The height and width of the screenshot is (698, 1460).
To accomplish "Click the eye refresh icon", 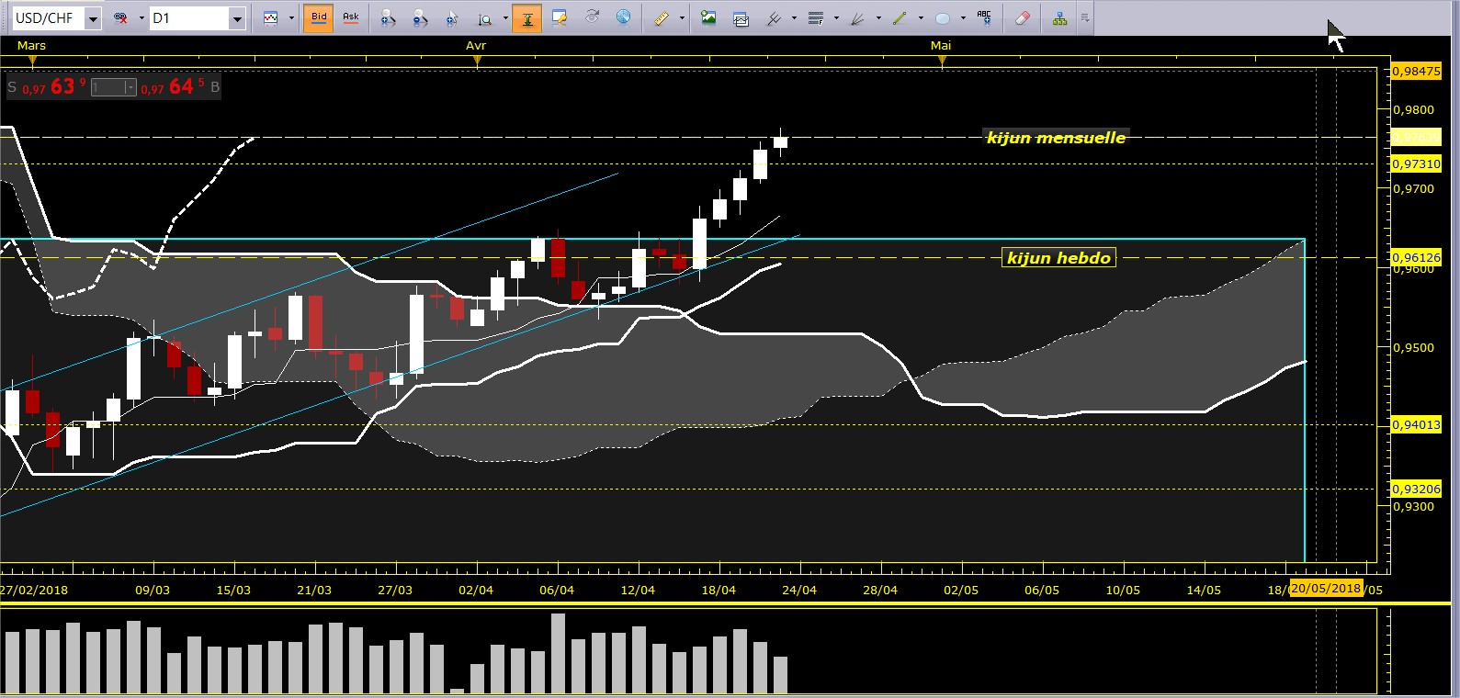I will [x=593, y=17].
